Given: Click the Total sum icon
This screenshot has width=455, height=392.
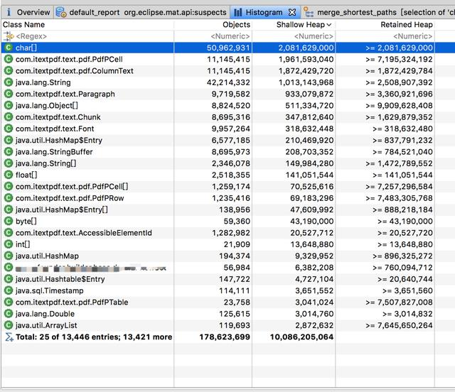Looking at the screenshot, I should [x=9, y=337].
